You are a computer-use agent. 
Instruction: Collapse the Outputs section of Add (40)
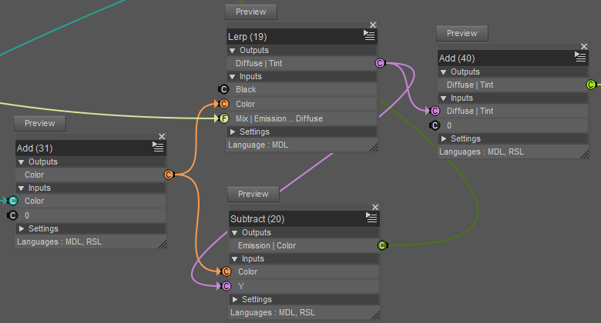(444, 72)
